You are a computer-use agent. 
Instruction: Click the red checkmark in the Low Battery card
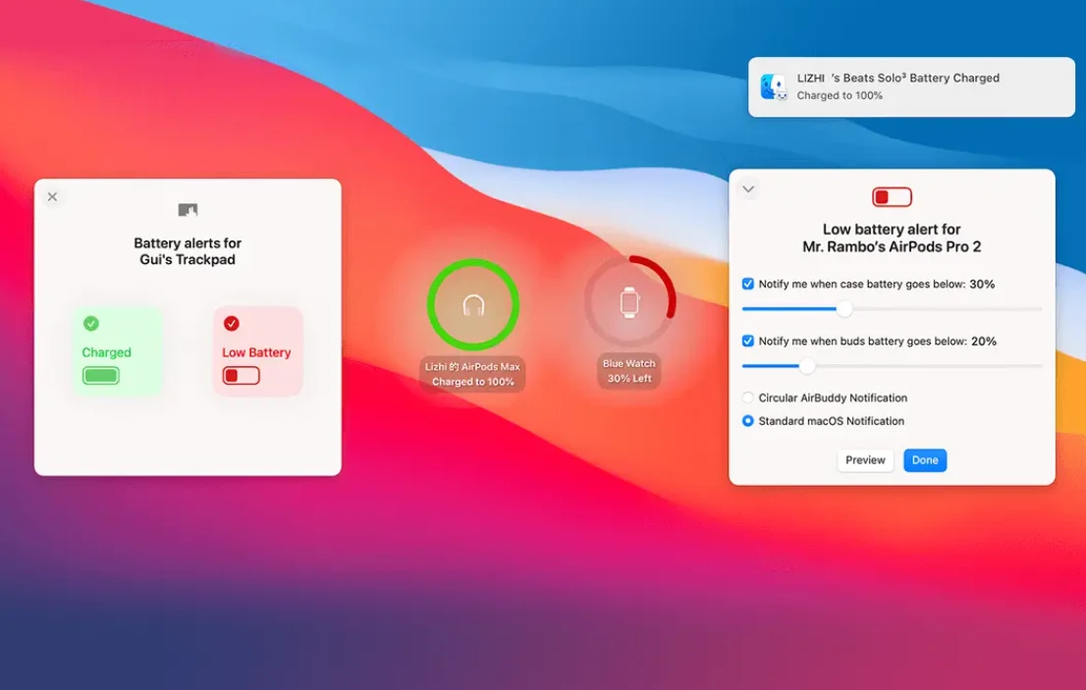[x=232, y=323]
